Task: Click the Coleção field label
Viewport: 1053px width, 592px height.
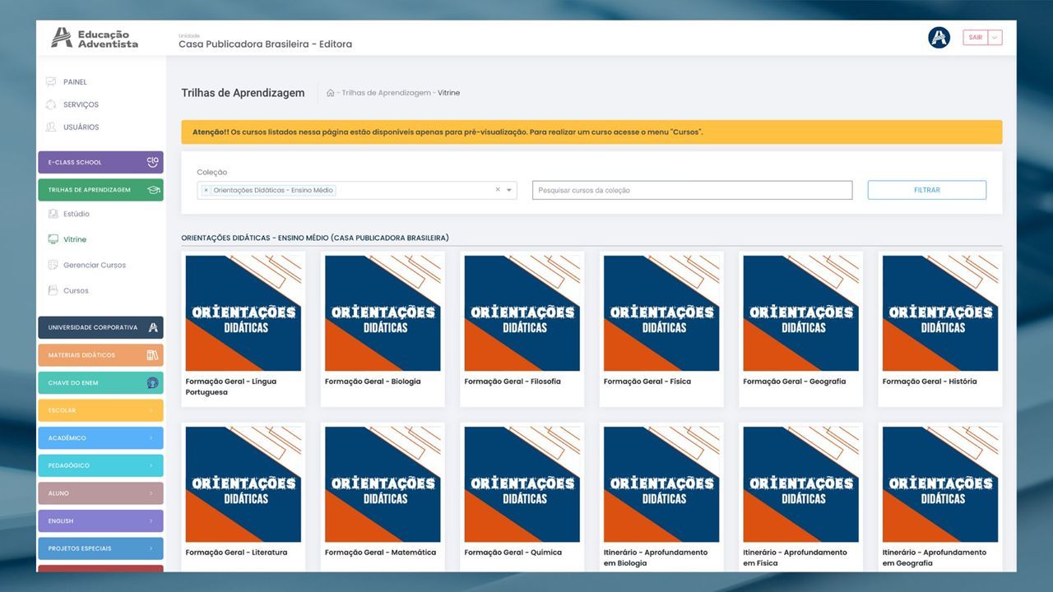Action: tap(211, 172)
